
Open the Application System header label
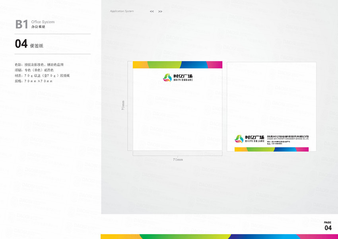point(122,11)
